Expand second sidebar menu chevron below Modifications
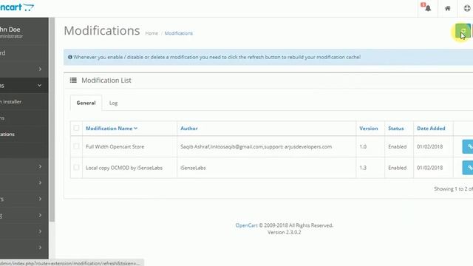Viewport: 473px width, 266px height. [x=40, y=183]
